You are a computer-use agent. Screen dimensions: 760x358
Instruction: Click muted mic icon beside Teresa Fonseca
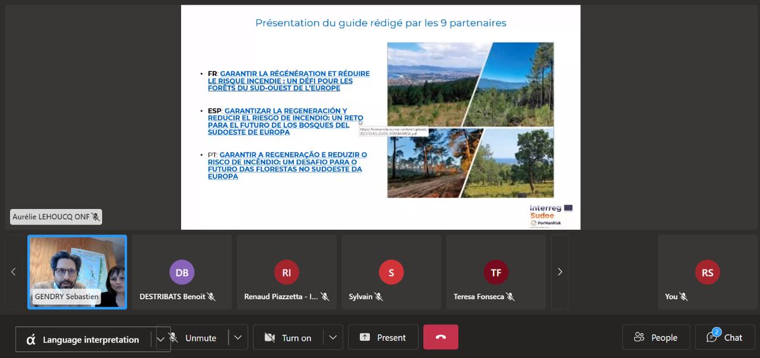[510, 297]
